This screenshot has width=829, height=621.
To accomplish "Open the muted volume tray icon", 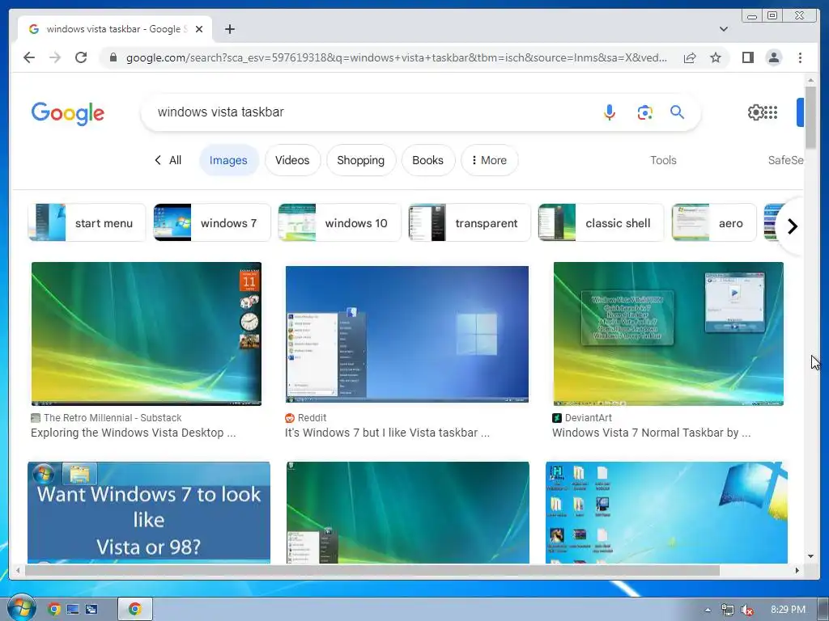I will click(746, 610).
